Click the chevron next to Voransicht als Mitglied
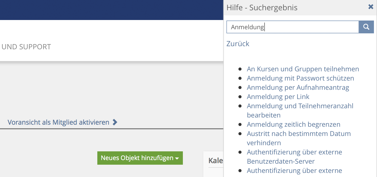The image size is (377, 177). (115, 122)
